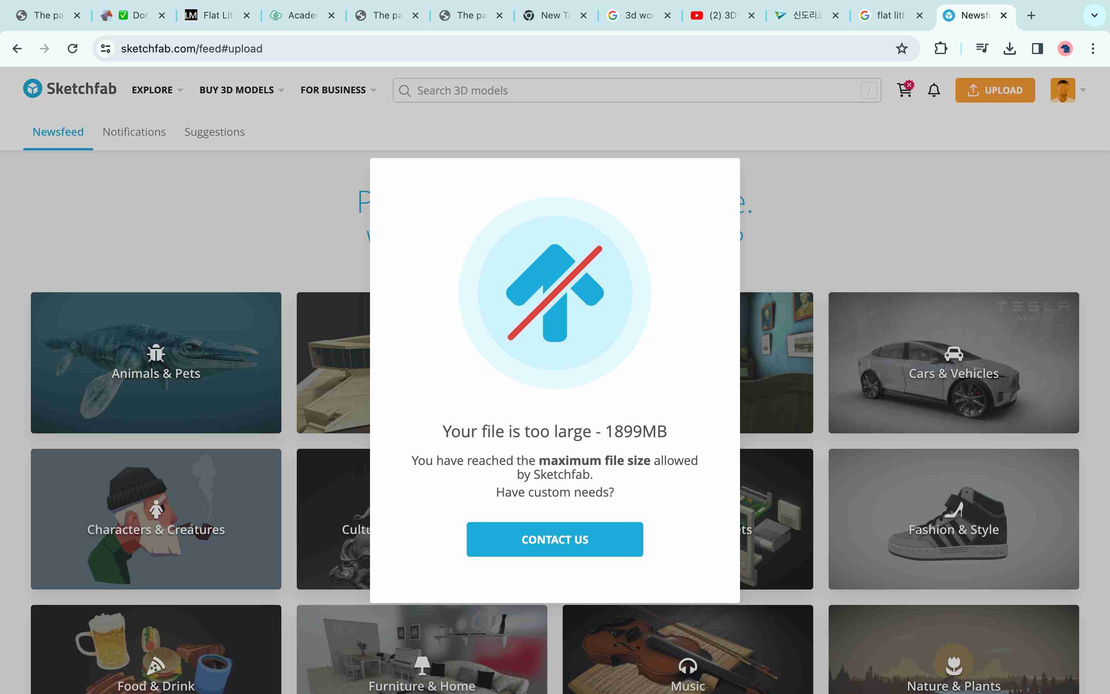This screenshot has height=694, width=1110.
Task: Switch to the Newsfeed tab
Action: [58, 132]
